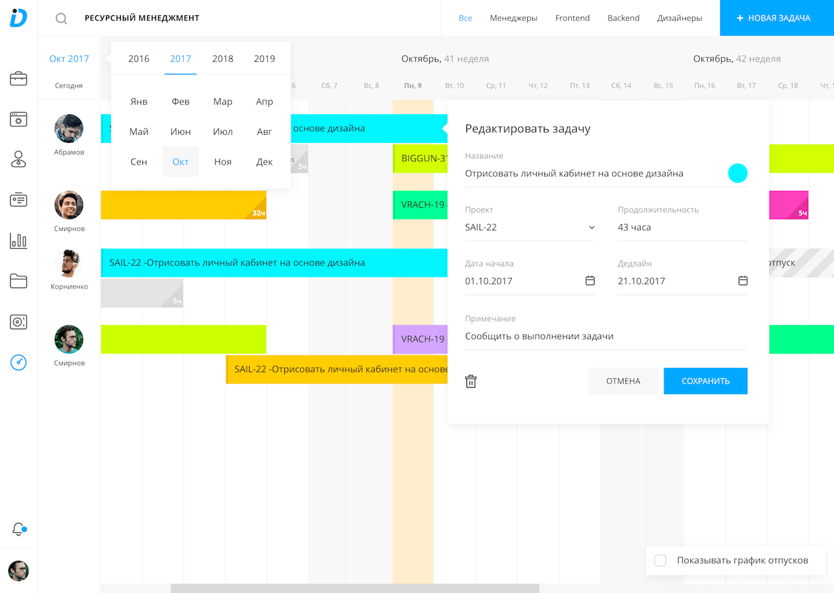
Task: Click the Сохранить button
Action: click(705, 381)
